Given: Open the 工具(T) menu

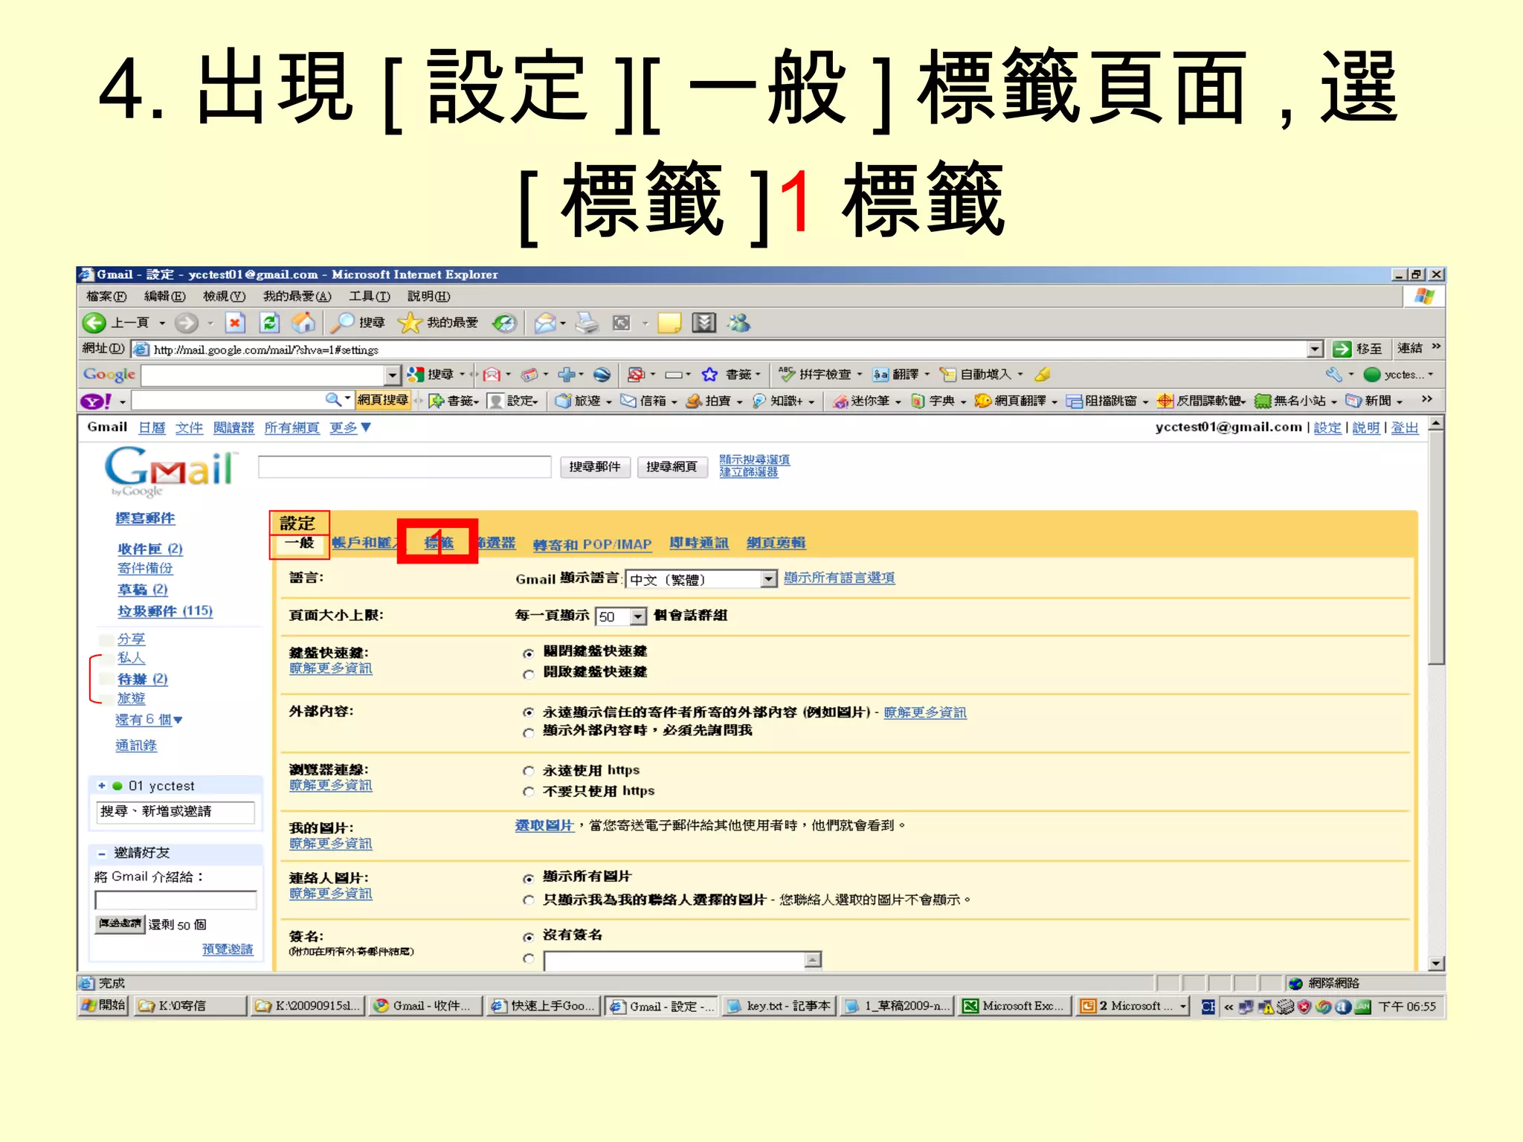Looking at the screenshot, I should [370, 297].
